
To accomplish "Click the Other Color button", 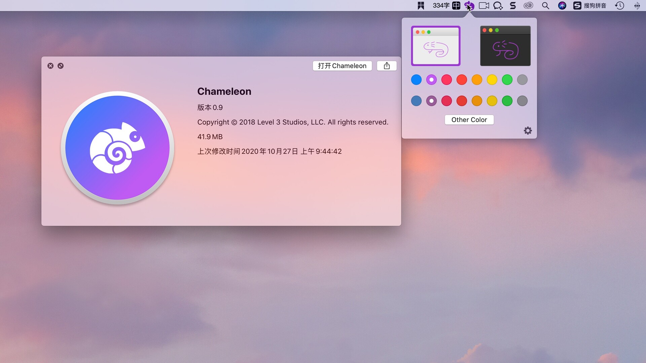I will (x=469, y=120).
